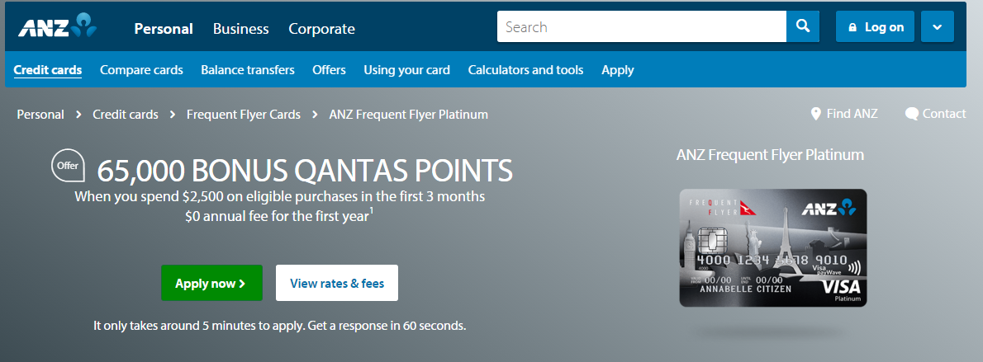This screenshot has height=362, width=983.
Task: Click the ANZ logo
Action: coord(57,27)
